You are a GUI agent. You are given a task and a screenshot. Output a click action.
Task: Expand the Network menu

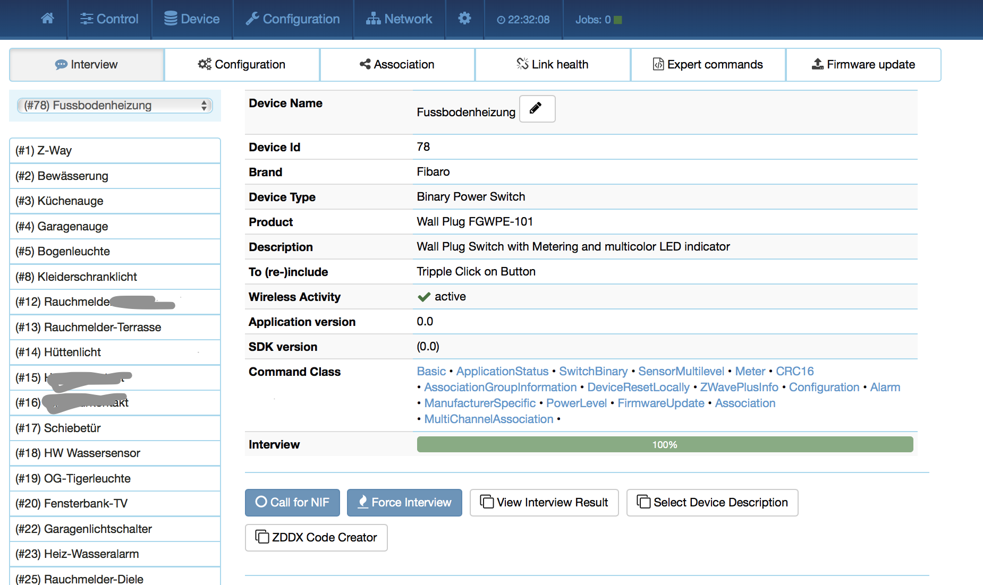[x=399, y=19]
